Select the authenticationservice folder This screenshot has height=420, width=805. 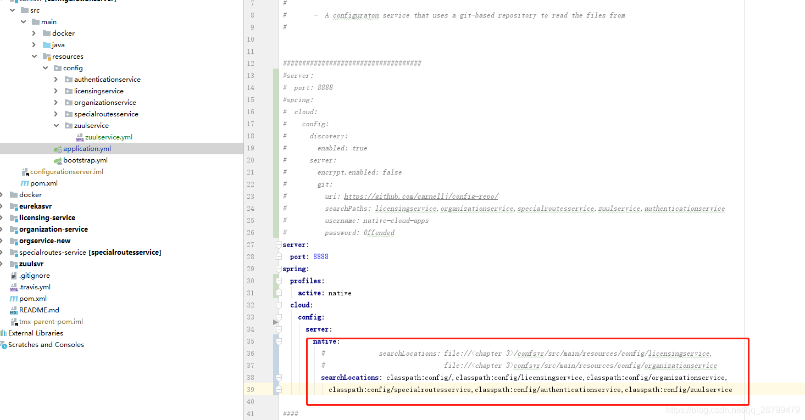(107, 80)
